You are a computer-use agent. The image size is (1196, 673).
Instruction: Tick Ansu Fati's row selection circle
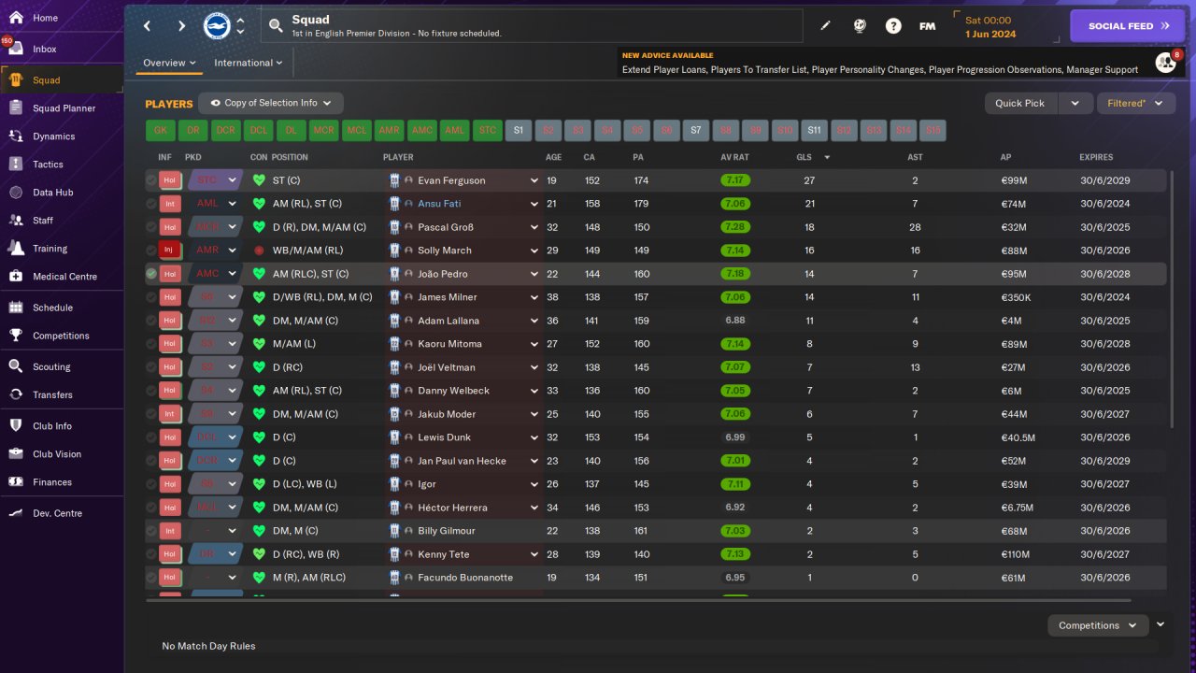(151, 204)
